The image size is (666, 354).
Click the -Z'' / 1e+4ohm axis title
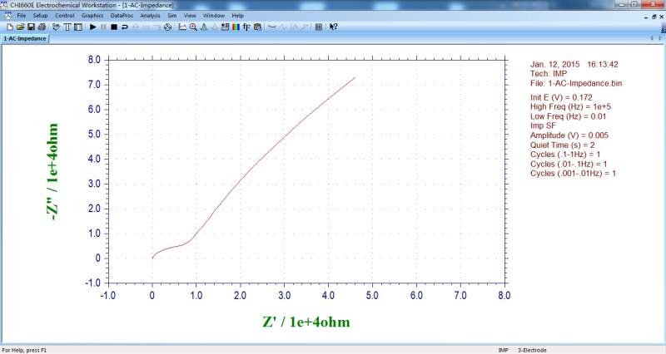click(x=53, y=172)
